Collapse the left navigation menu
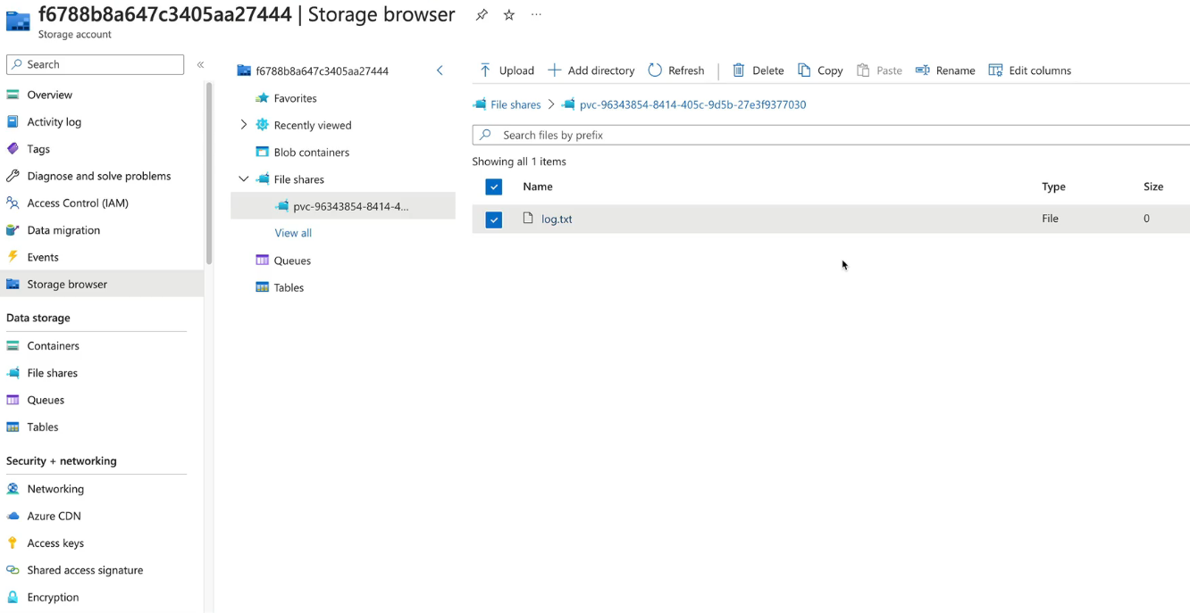Image resolution: width=1190 pixels, height=613 pixels. point(200,64)
